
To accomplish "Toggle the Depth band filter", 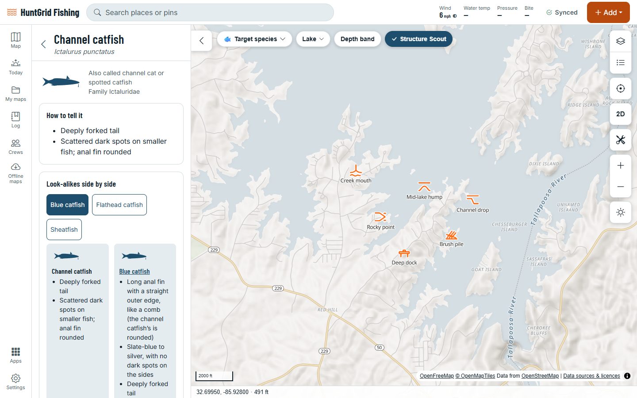I will tap(357, 39).
